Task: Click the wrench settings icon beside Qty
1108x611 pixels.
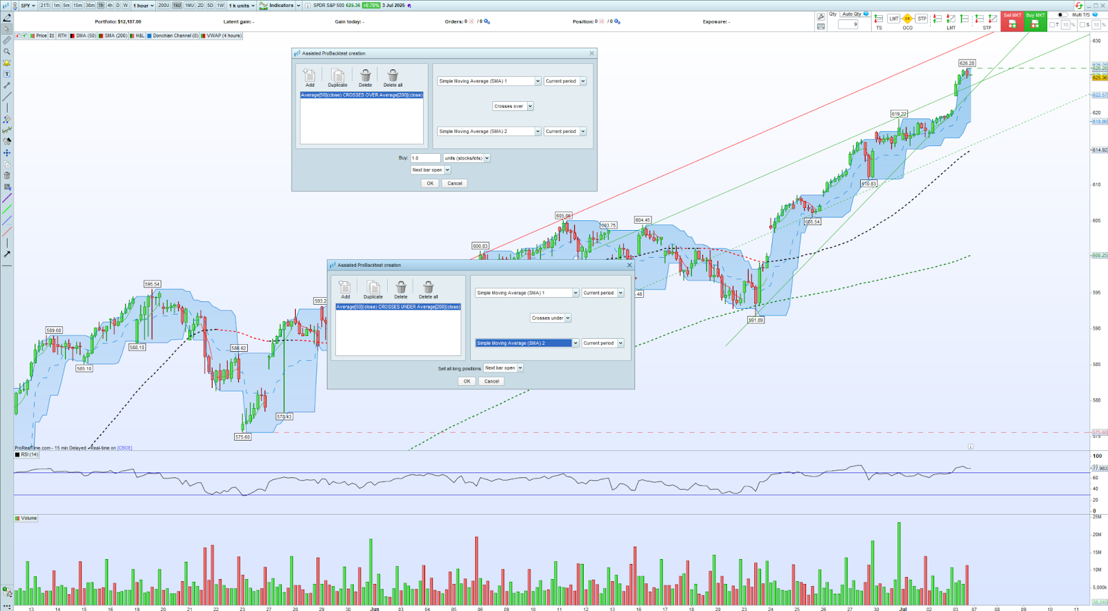Action: click(821, 16)
